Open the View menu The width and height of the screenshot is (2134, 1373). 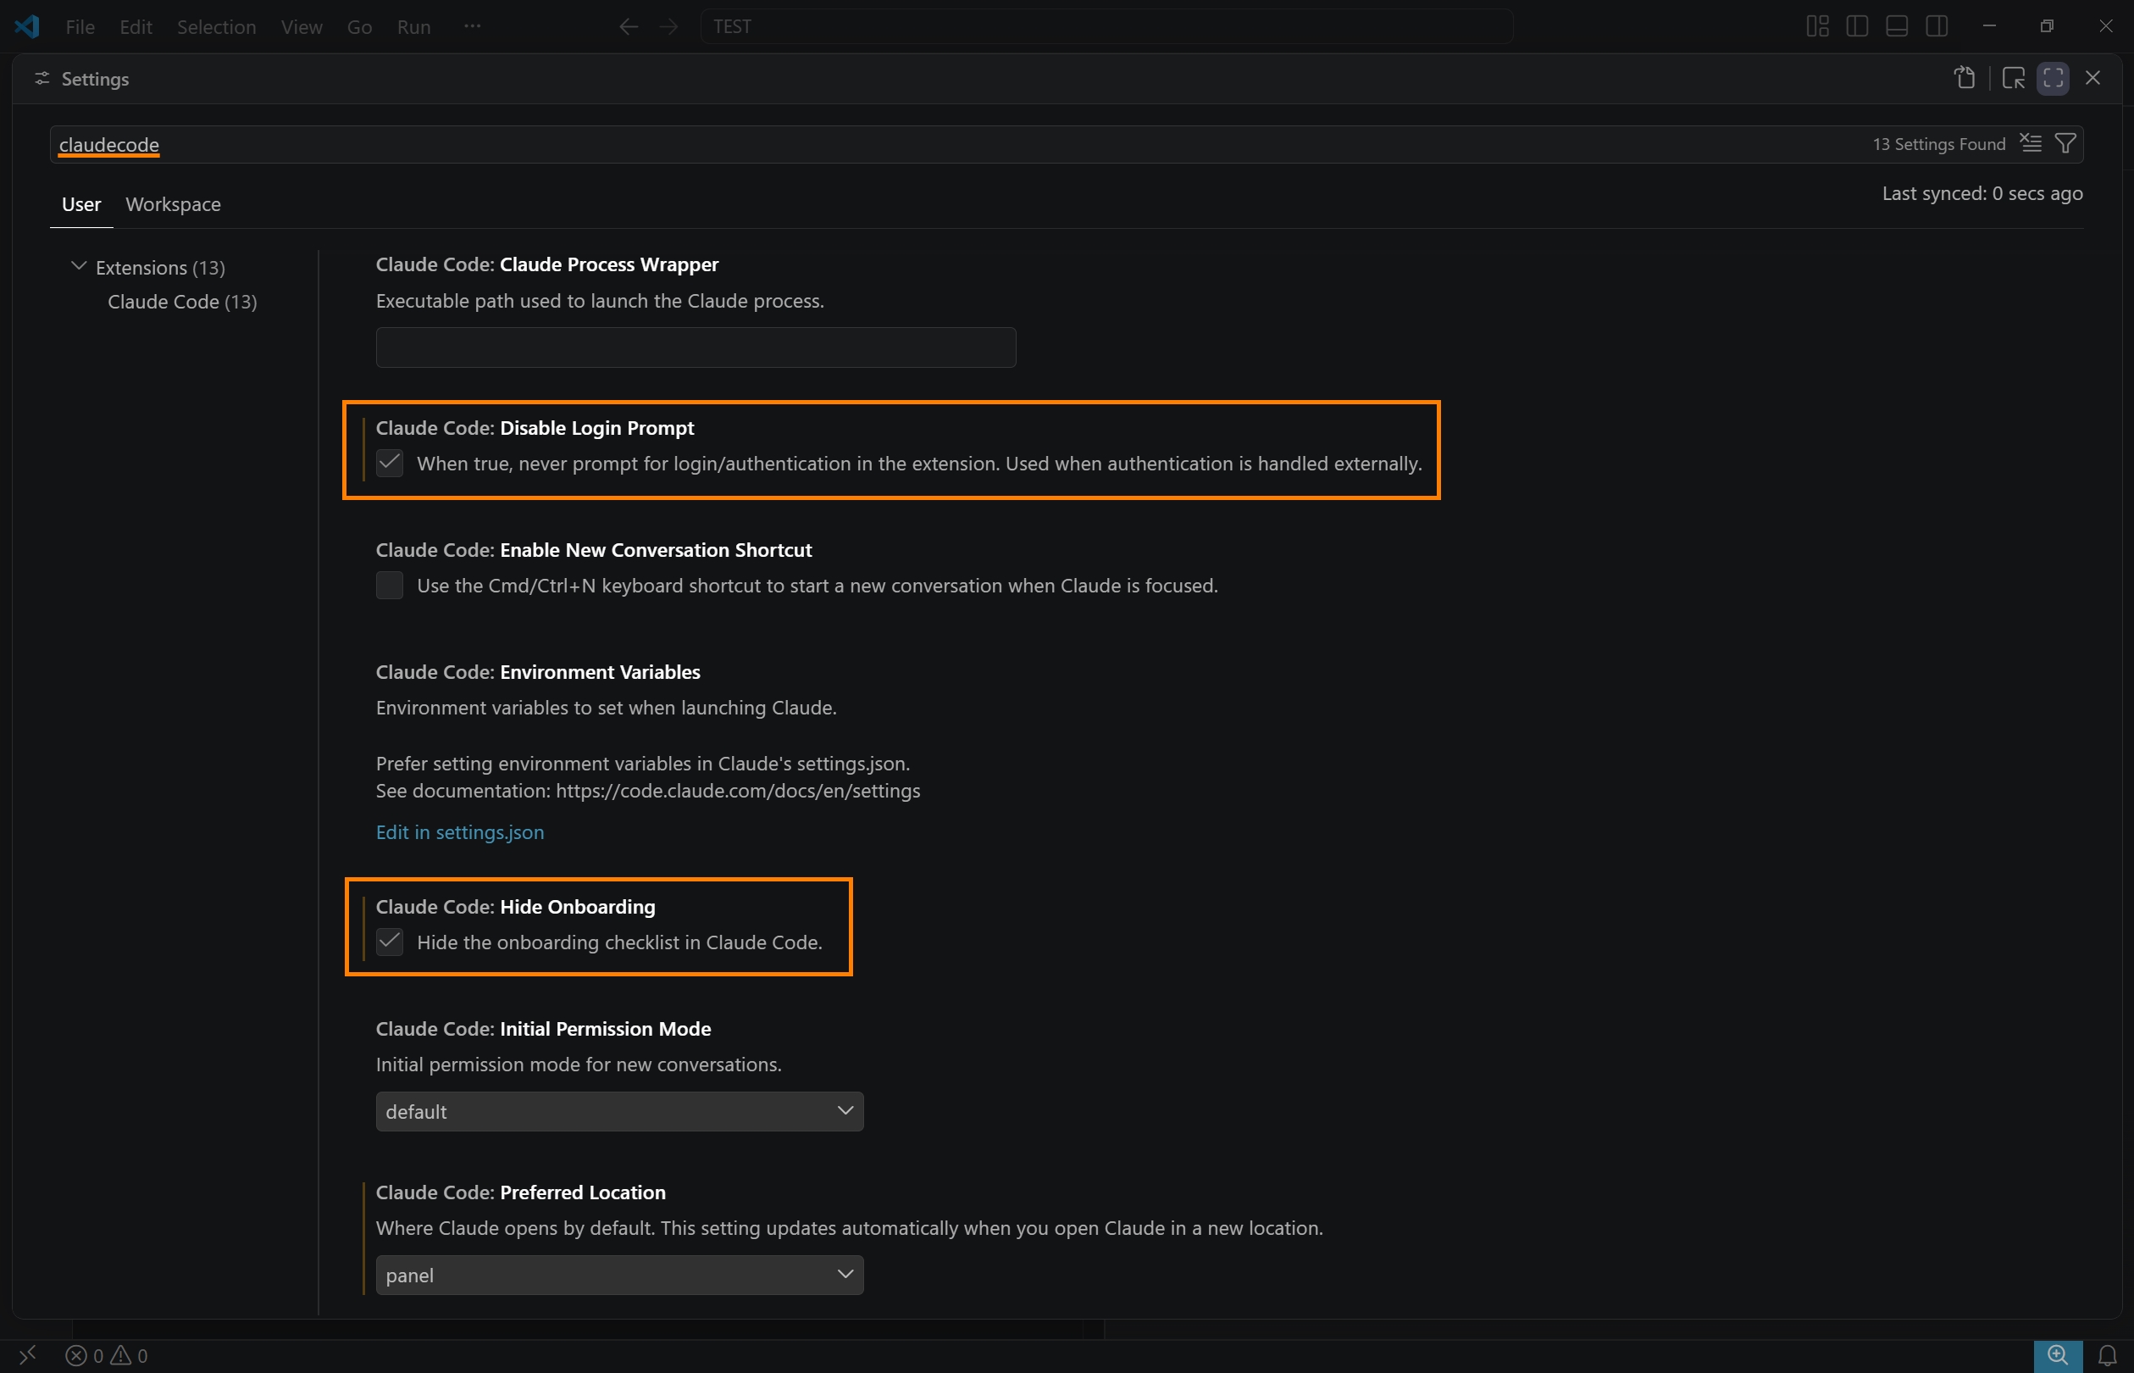click(302, 27)
